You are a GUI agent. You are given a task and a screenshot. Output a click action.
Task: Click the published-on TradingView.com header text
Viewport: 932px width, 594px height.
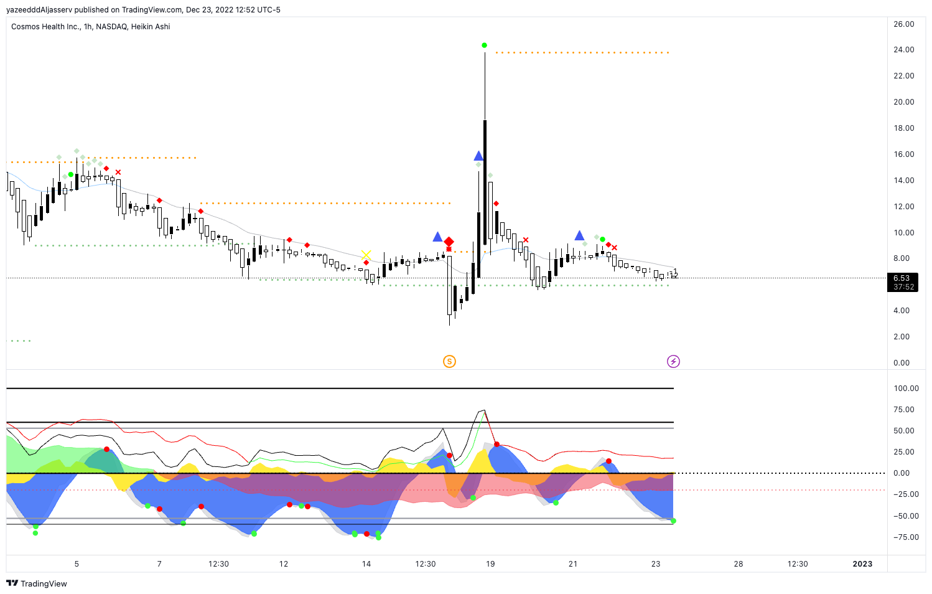(143, 9)
